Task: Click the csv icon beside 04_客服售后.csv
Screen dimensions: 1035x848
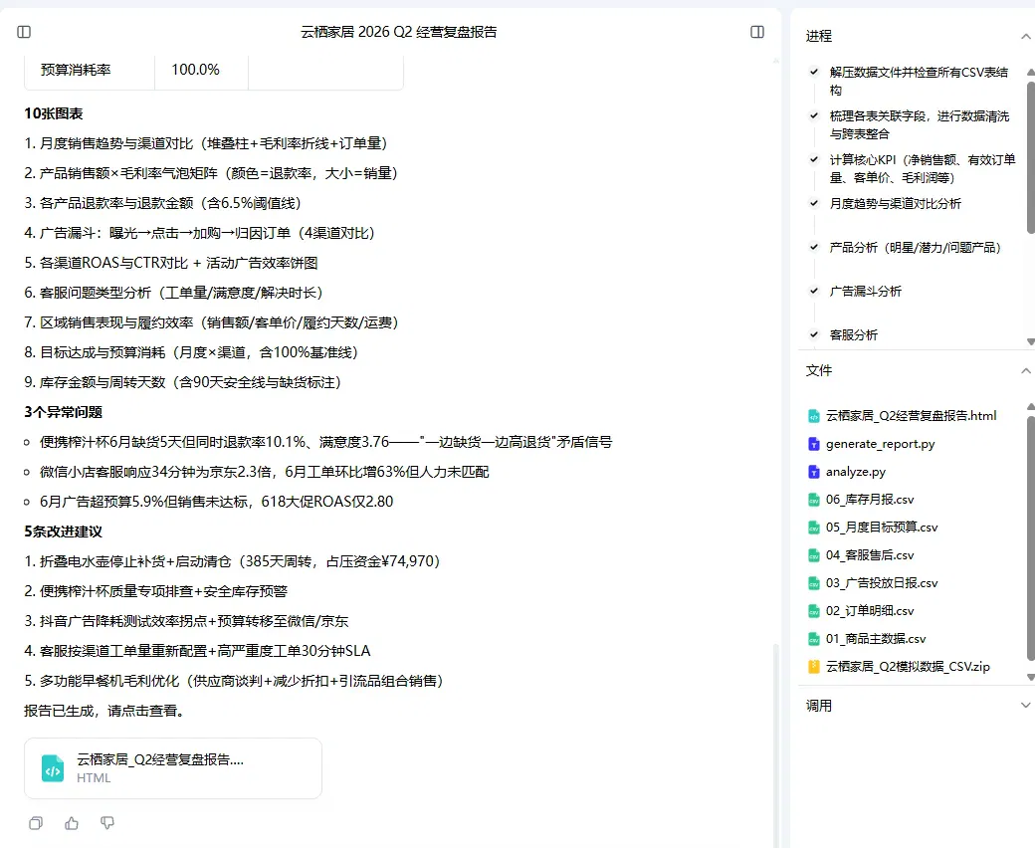Action: (814, 555)
